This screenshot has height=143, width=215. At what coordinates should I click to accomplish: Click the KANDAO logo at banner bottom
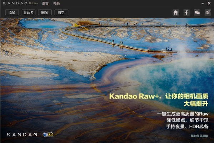coord(22,134)
